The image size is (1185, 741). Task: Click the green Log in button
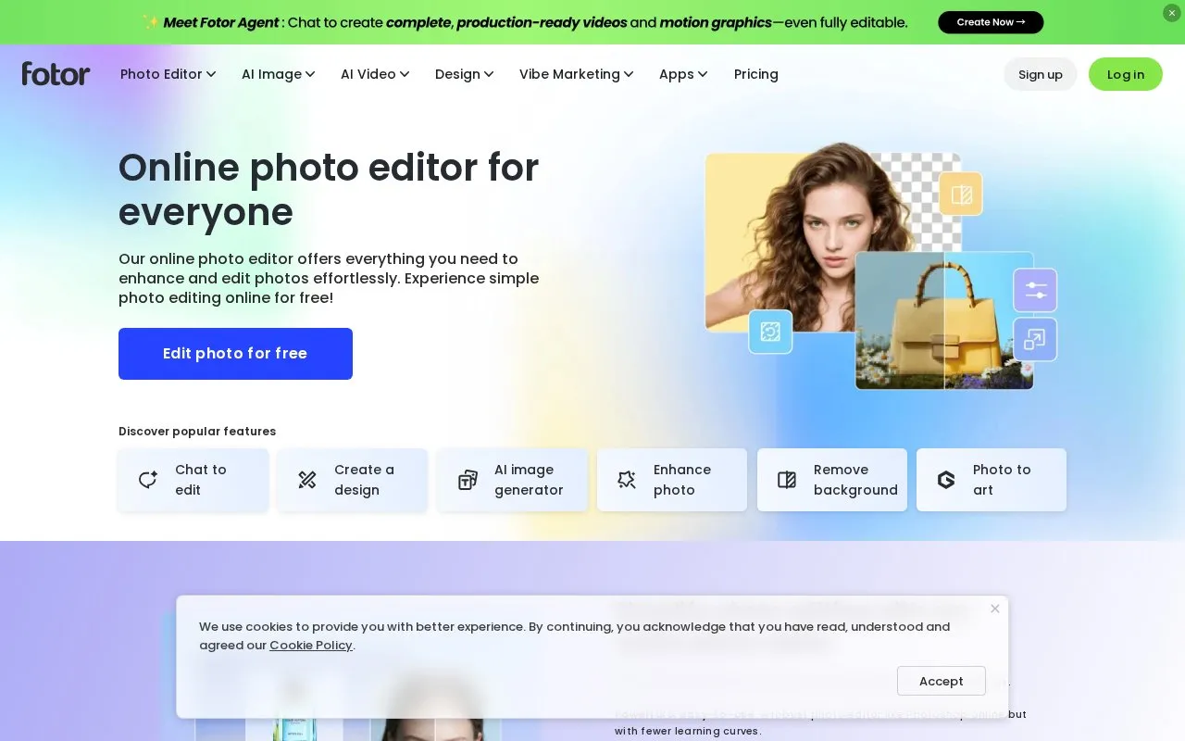(1126, 74)
